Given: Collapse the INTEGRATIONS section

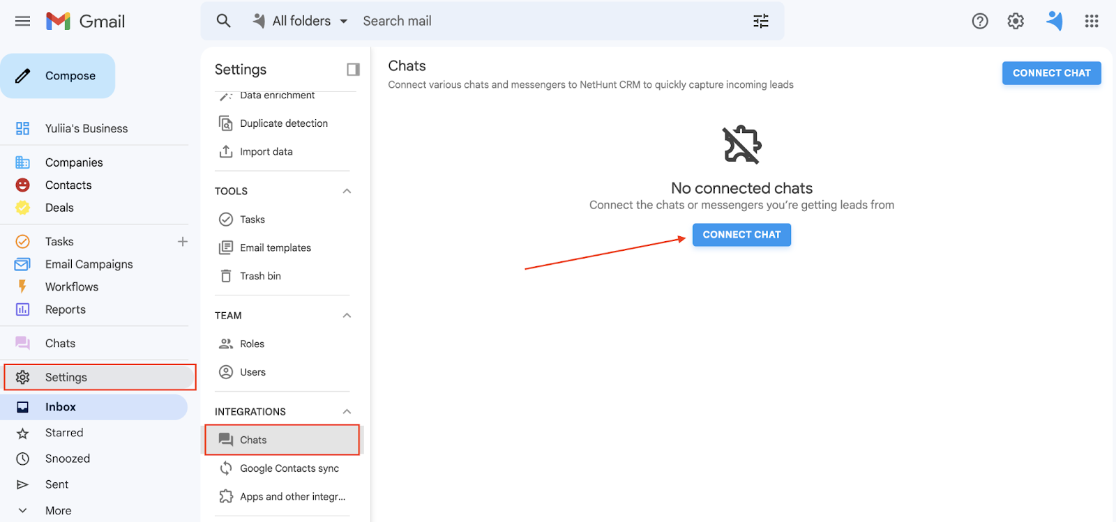Looking at the screenshot, I should [x=347, y=411].
